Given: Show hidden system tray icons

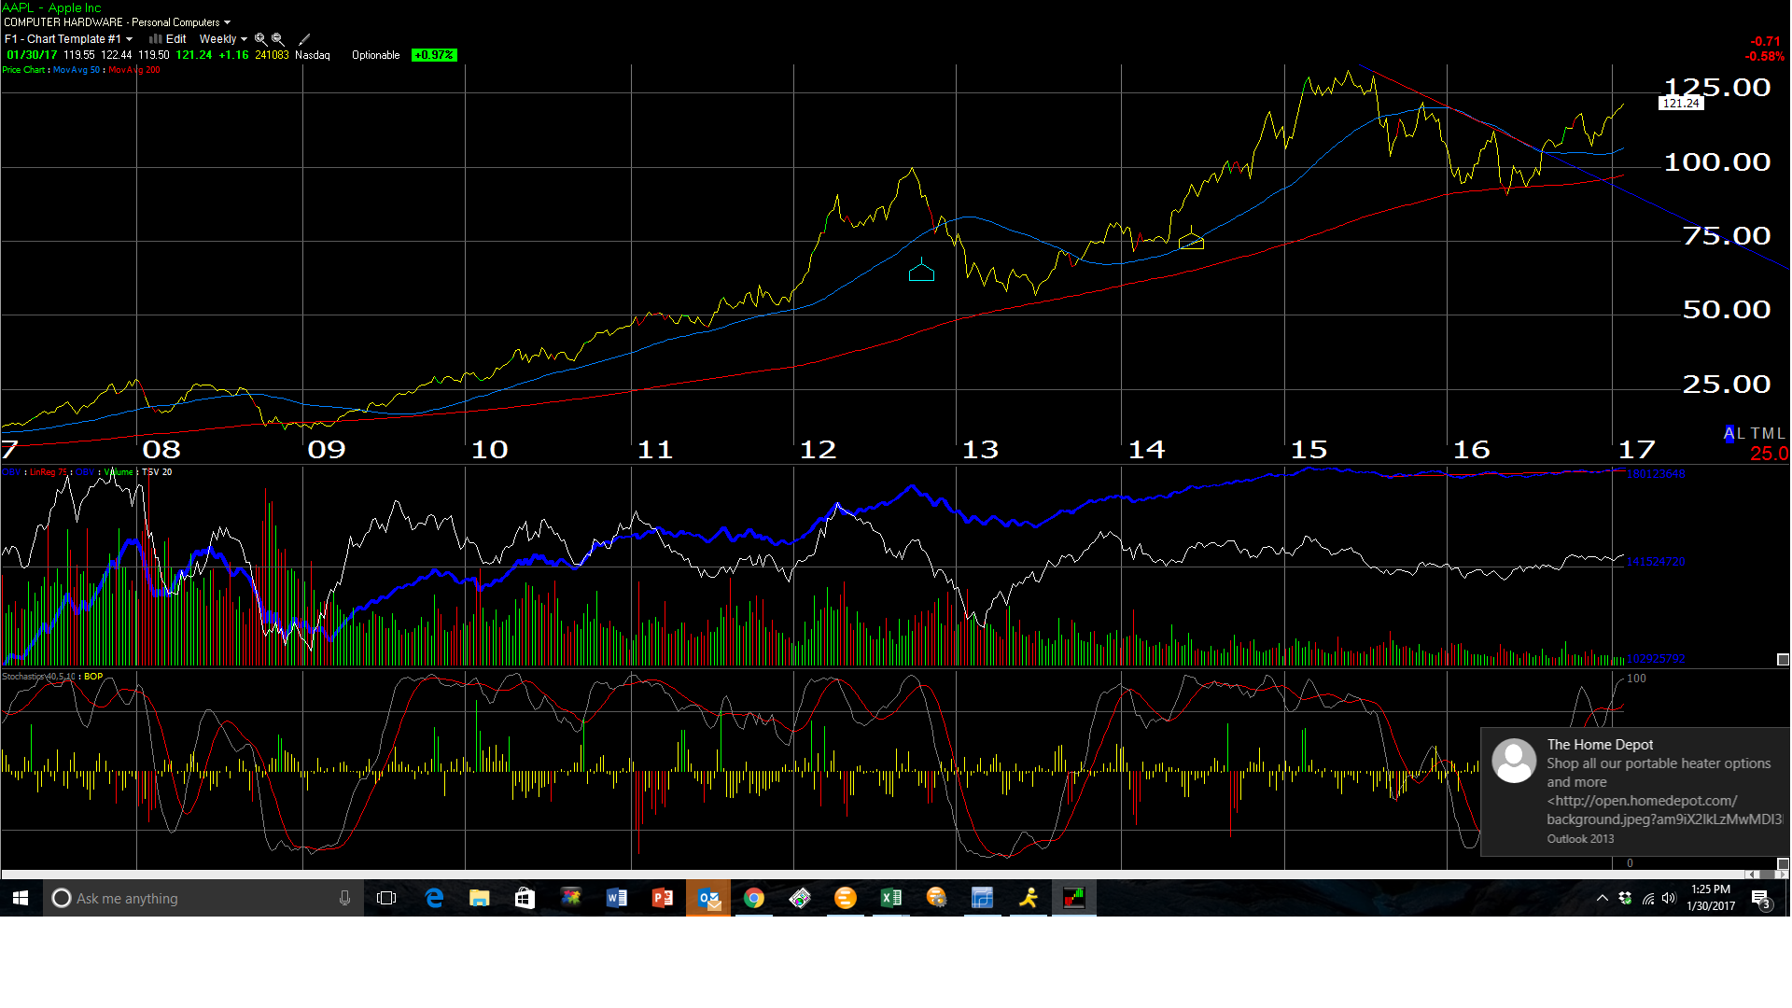Looking at the screenshot, I should pyautogui.click(x=1603, y=898).
